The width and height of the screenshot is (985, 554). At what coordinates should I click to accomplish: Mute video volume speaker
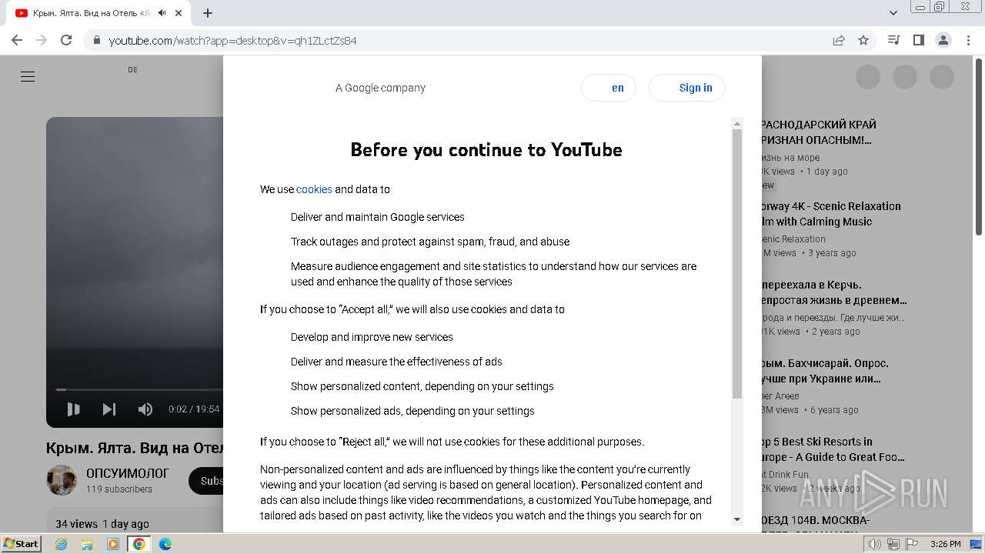145,409
